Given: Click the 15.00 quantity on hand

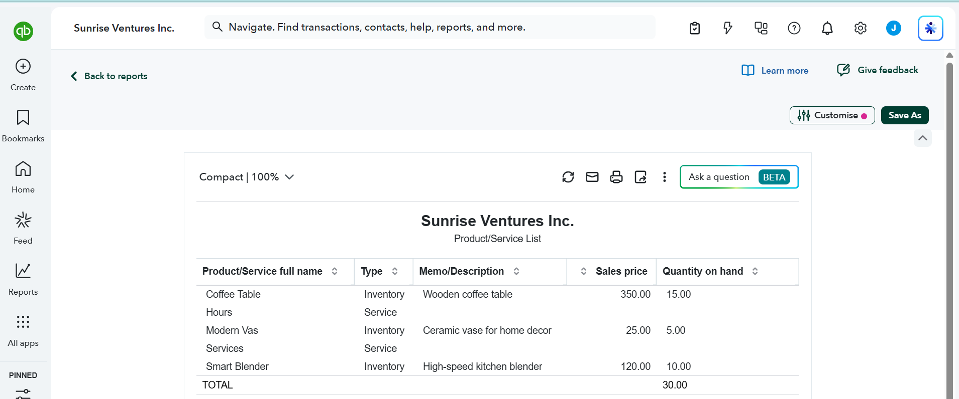Looking at the screenshot, I should (x=679, y=294).
